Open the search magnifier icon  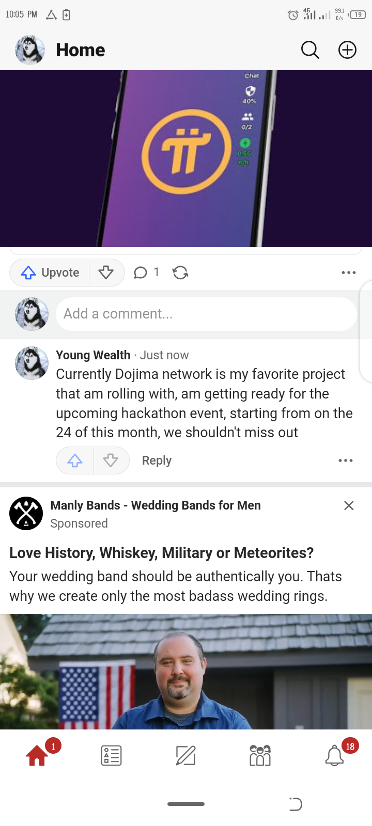[310, 50]
